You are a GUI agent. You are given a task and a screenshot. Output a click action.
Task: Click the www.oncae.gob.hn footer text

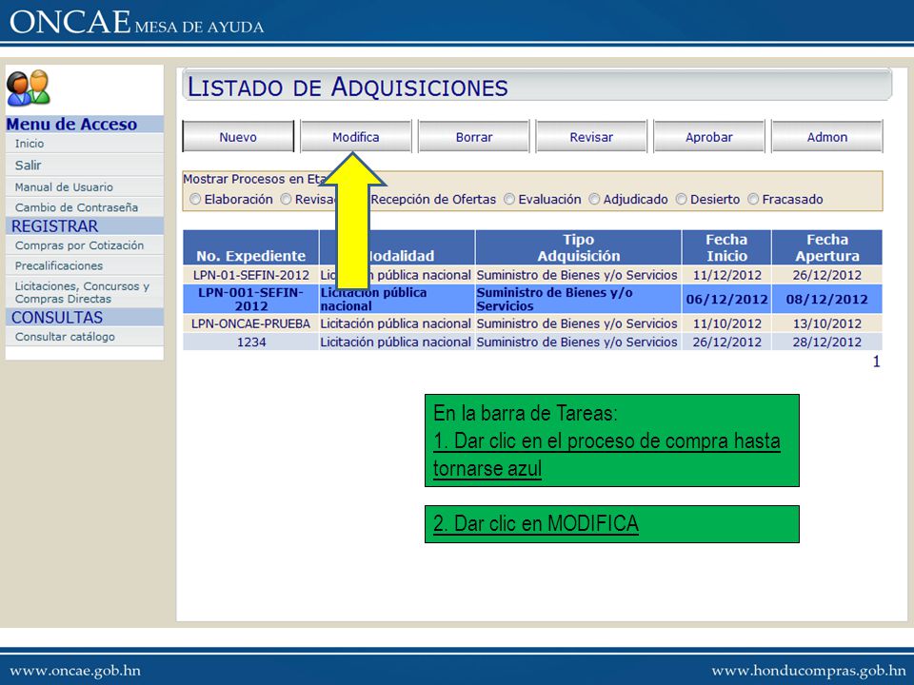pyautogui.click(x=74, y=671)
